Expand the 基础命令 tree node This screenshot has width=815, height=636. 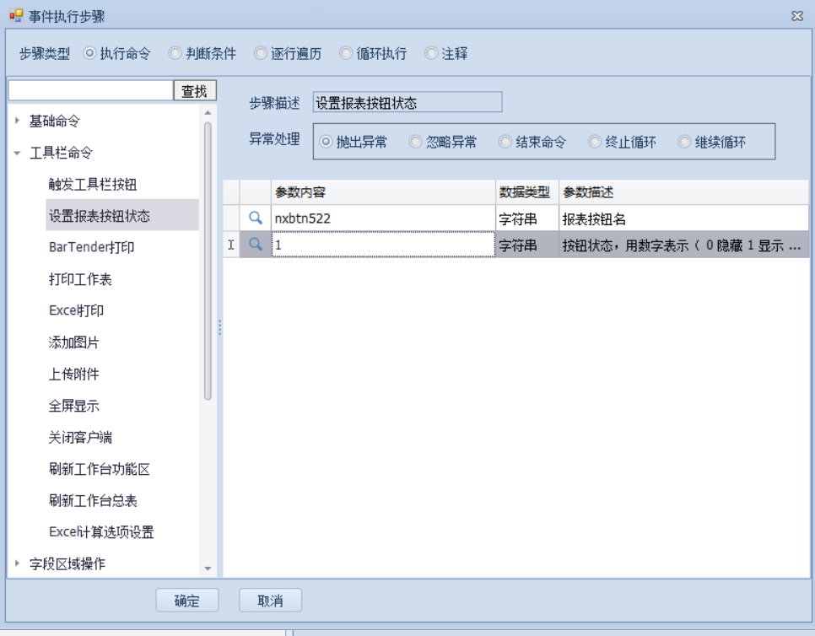pos(18,121)
